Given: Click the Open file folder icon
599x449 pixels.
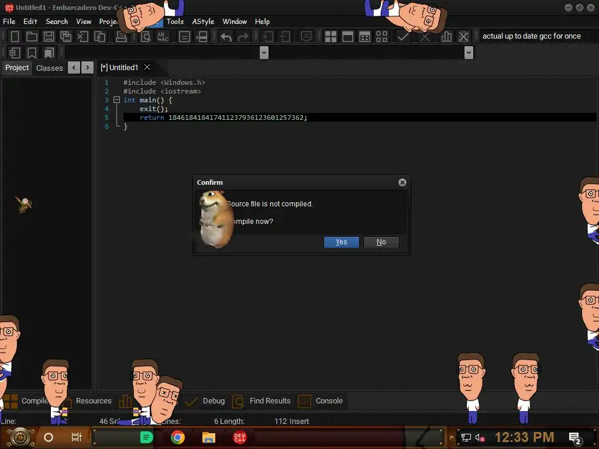Looking at the screenshot, I should 32,37.
